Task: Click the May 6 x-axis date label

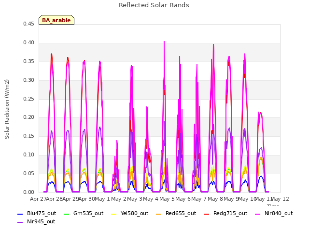Action: point(183,199)
